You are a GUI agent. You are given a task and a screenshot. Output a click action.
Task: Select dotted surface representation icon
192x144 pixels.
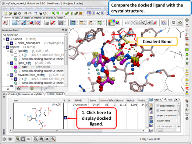pos(38,23)
